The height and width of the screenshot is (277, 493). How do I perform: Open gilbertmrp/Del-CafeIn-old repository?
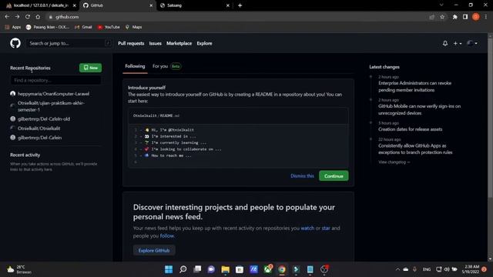[x=44, y=118]
